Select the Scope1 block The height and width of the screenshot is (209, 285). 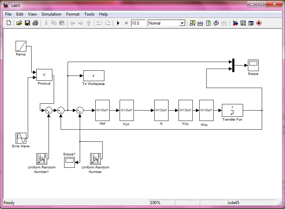69,162
